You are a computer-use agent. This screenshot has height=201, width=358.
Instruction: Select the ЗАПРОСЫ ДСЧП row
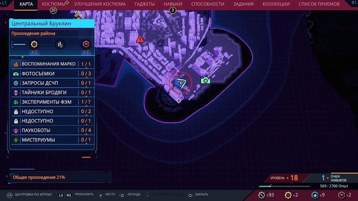pos(52,83)
